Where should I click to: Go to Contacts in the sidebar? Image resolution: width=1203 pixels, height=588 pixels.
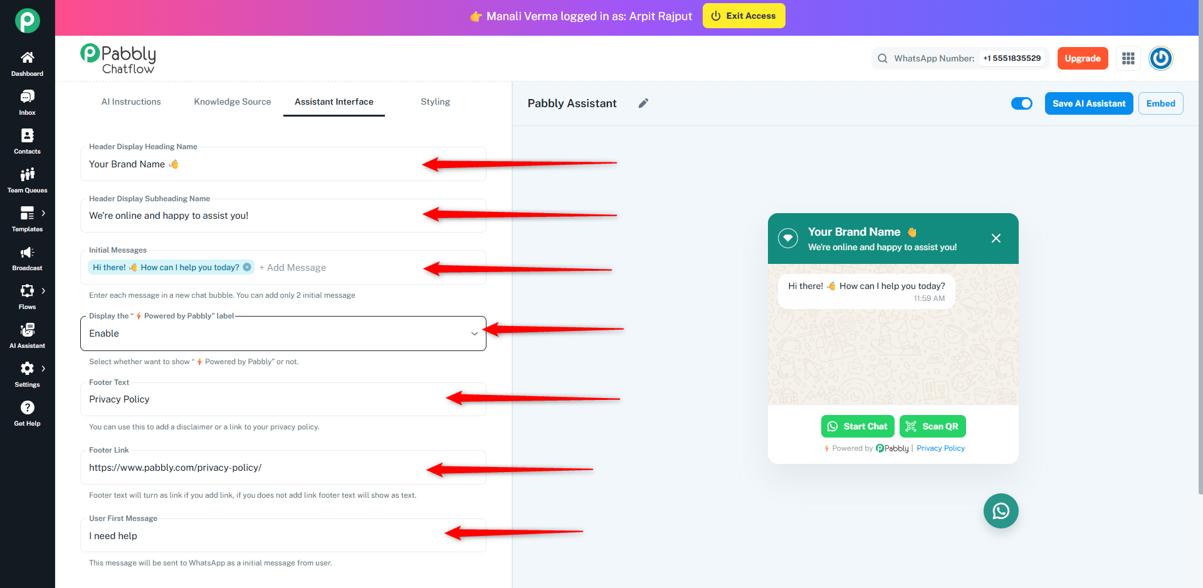point(27,142)
